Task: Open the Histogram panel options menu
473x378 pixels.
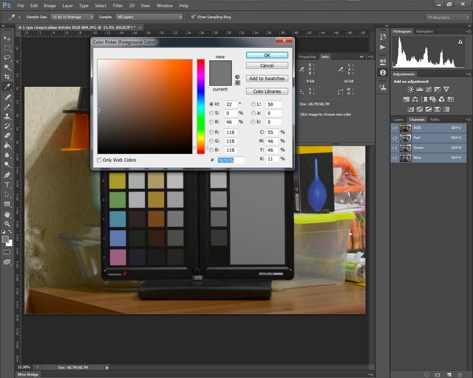Action: click(x=468, y=31)
